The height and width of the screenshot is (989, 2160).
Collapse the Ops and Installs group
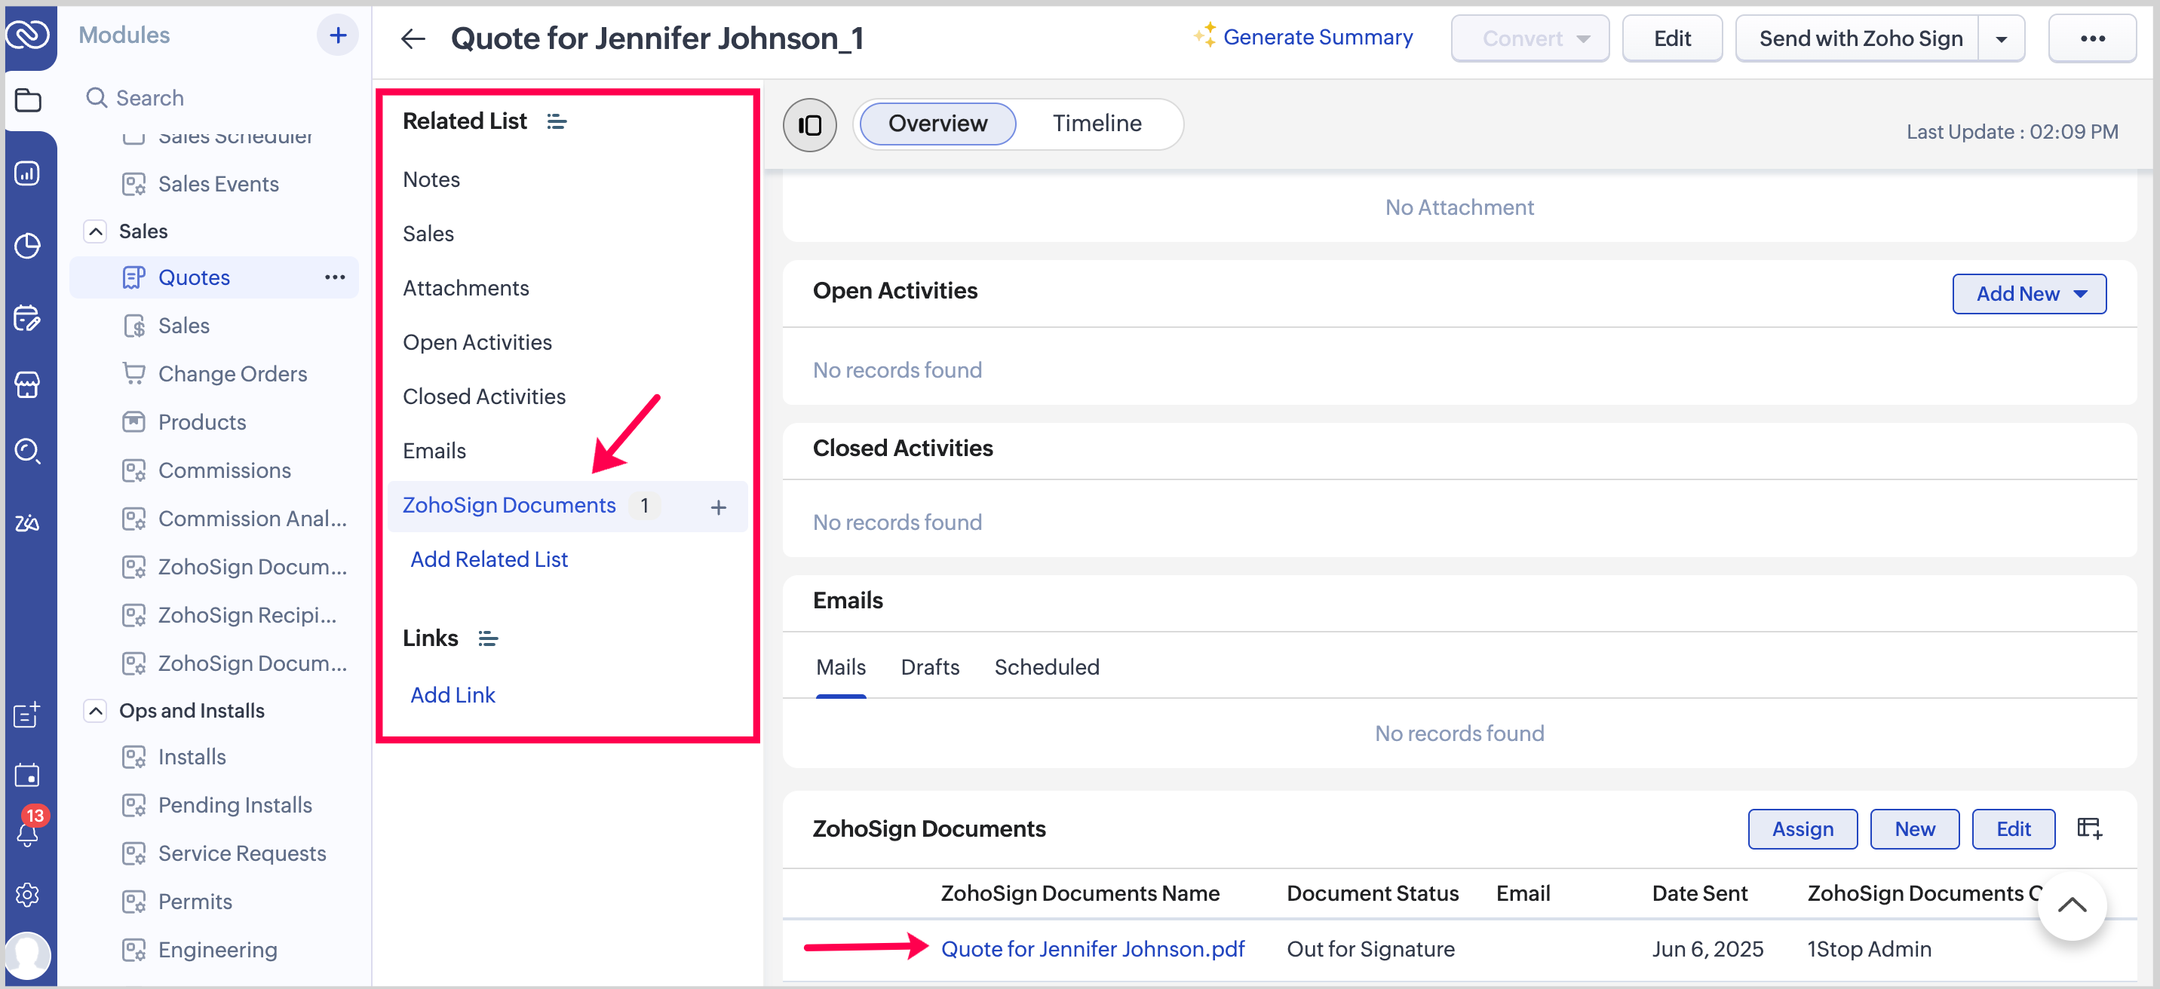click(96, 711)
